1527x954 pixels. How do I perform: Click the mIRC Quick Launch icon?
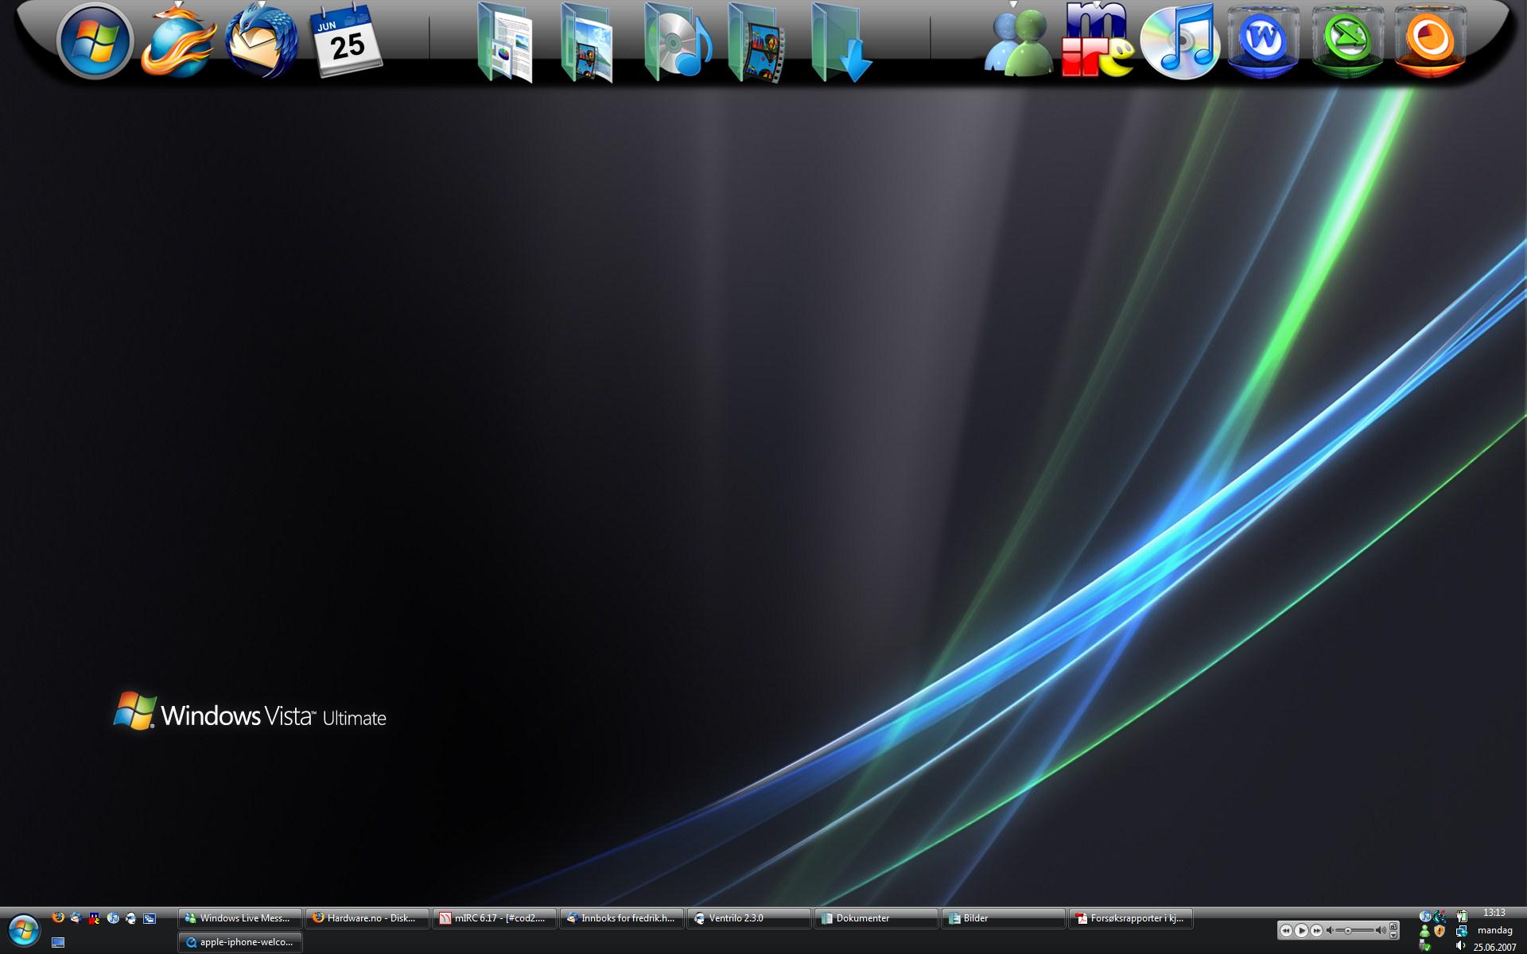[x=94, y=918]
